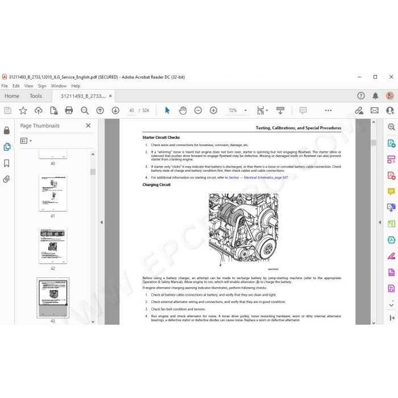Open the File menu
Image resolution: width=398 pixels, height=398 pixels.
5,86
